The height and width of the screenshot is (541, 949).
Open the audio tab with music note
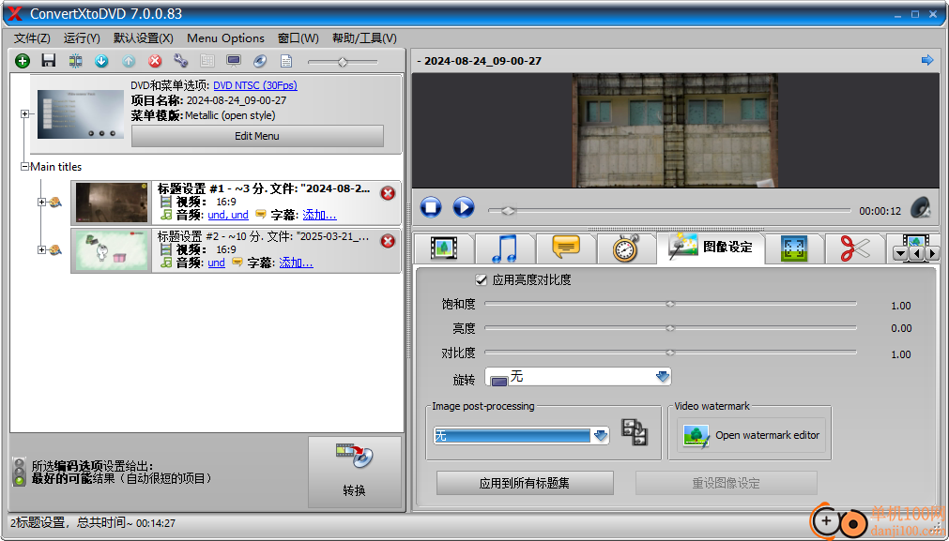(504, 248)
